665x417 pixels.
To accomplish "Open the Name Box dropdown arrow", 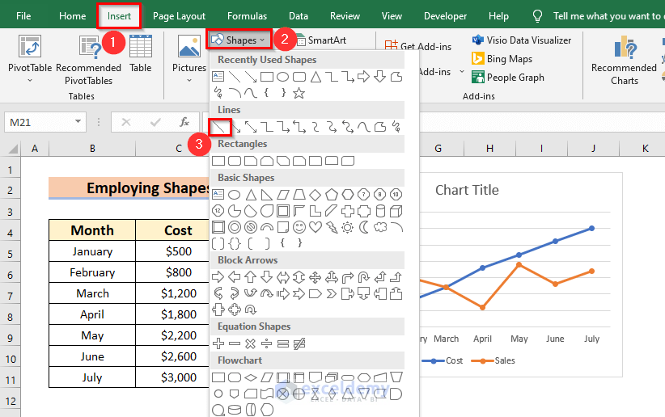I will (x=78, y=122).
